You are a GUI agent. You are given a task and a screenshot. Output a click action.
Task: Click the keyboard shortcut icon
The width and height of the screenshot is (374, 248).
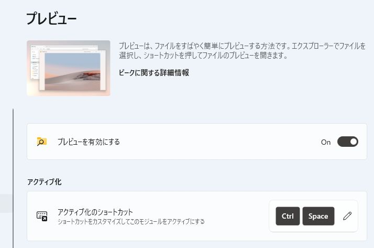point(42,216)
